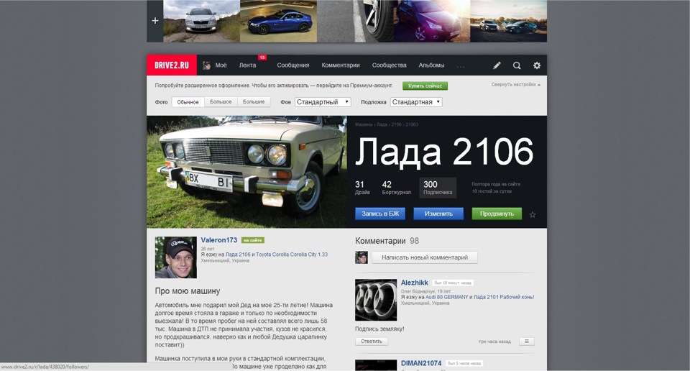Open the Моё menu item

(x=221, y=65)
